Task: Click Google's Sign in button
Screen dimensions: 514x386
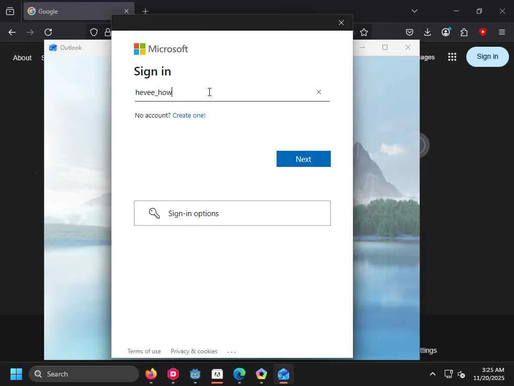Action: point(487,56)
